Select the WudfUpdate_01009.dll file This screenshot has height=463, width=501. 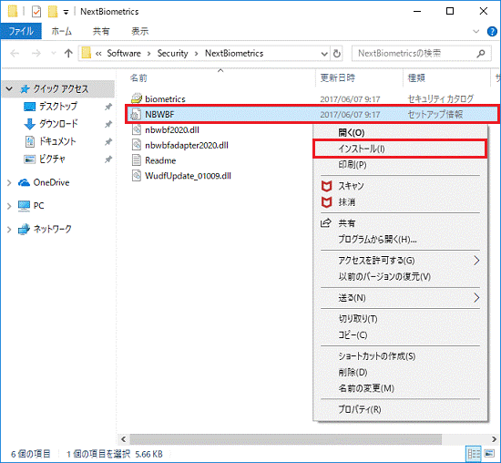pyautogui.click(x=188, y=176)
